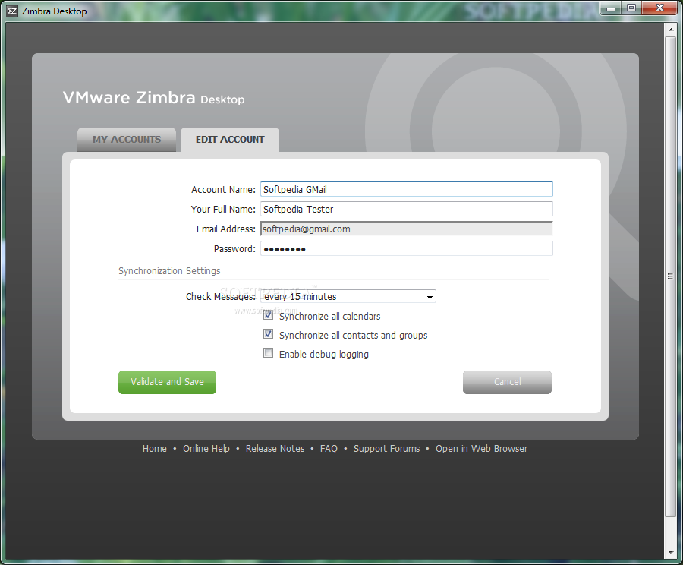Image resolution: width=683 pixels, height=565 pixels.
Task: Open the Support Forums link
Action: [387, 449]
